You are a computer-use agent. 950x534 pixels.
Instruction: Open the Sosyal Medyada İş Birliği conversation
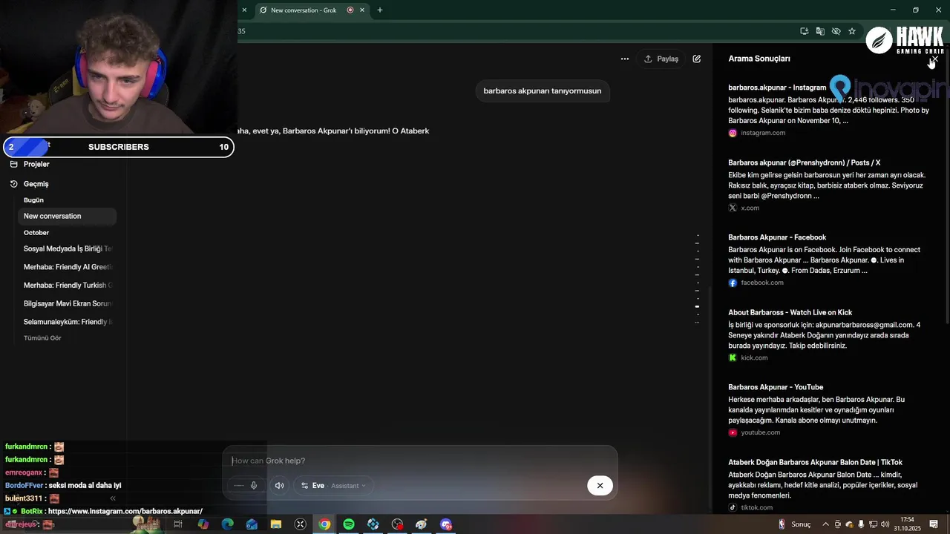67,249
